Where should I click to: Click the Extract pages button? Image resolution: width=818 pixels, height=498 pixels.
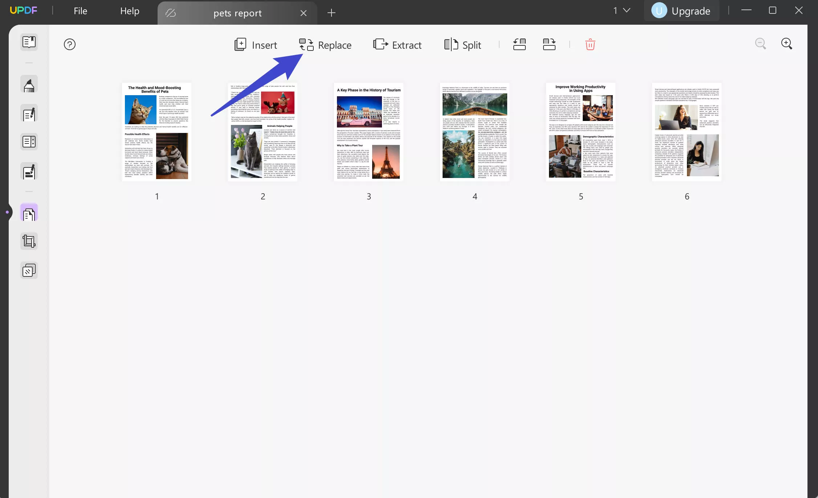[397, 45]
